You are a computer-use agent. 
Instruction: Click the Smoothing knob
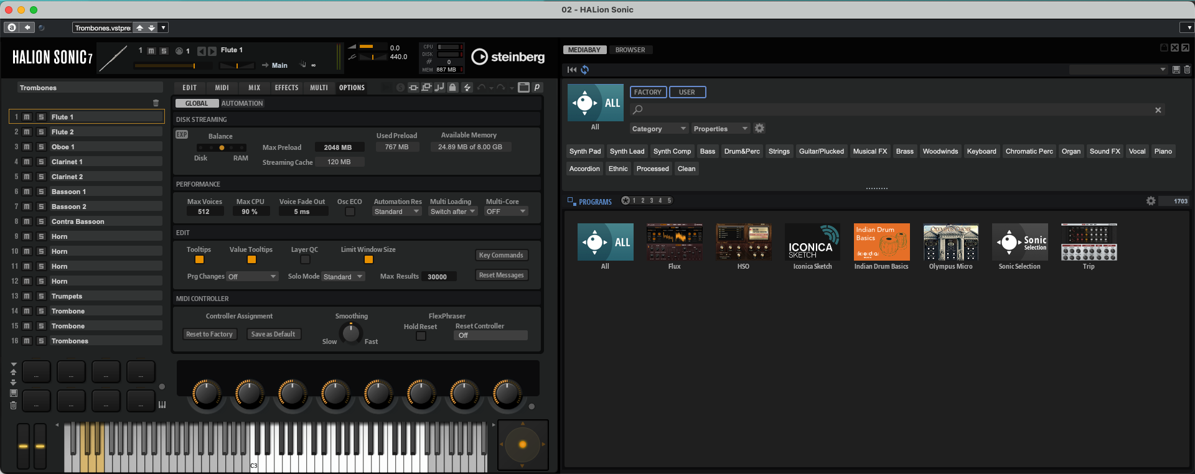(x=351, y=333)
